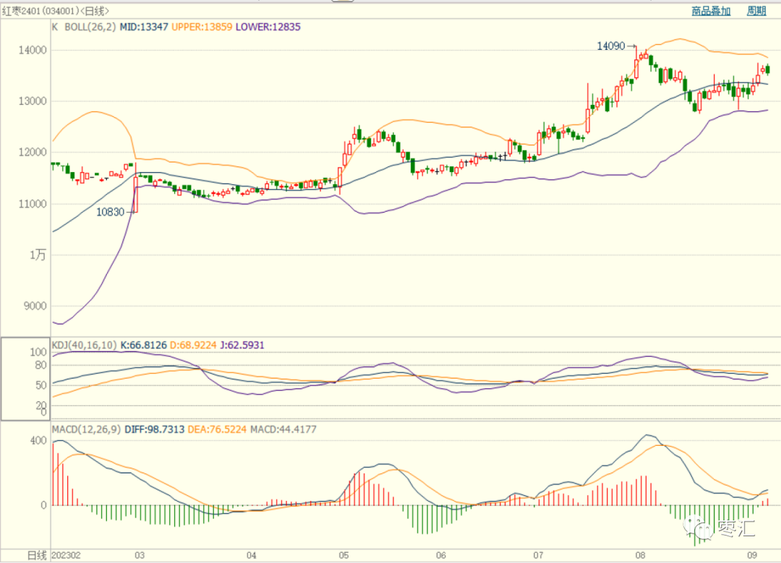Click the 80 KDJ axis label
The width and height of the screenshot is (781, 563).
click(x=40, y=366)
